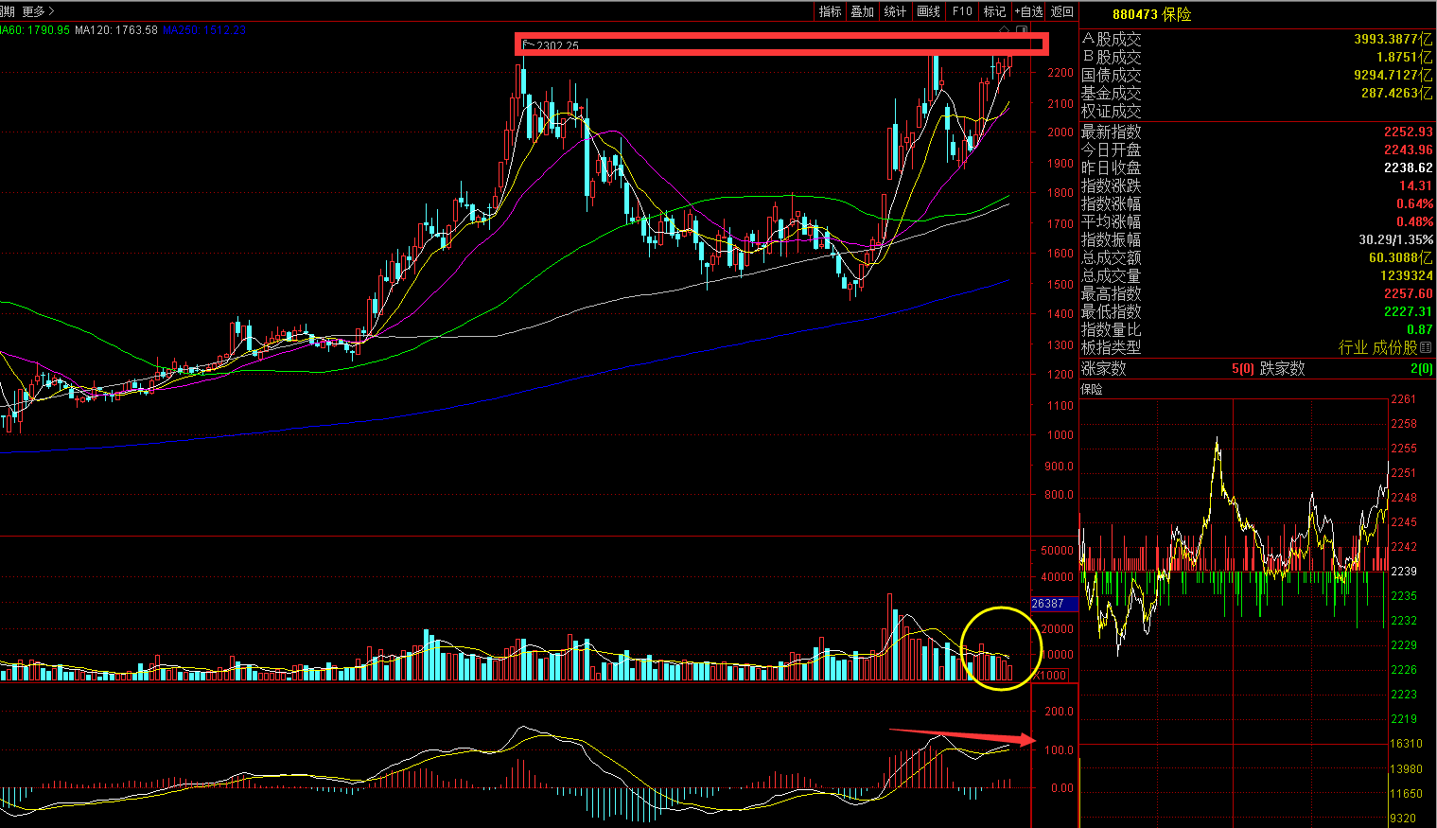Click the A股成交 row value 3993.3877亿
The width and height of the screenshot is (1437, 828).
1393,39
